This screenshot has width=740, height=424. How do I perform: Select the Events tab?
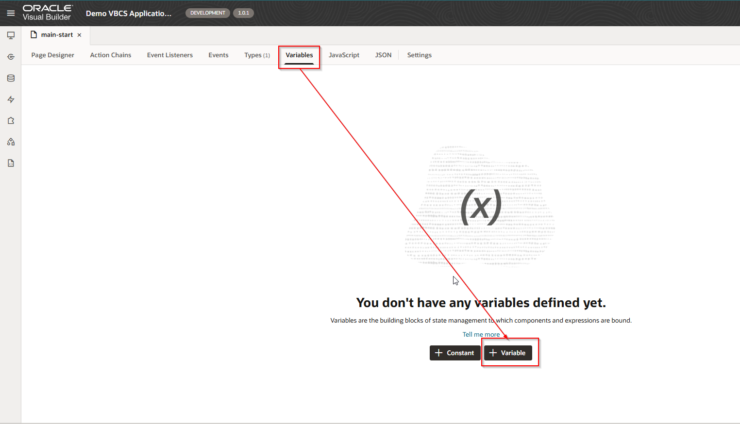coord(218,55)
